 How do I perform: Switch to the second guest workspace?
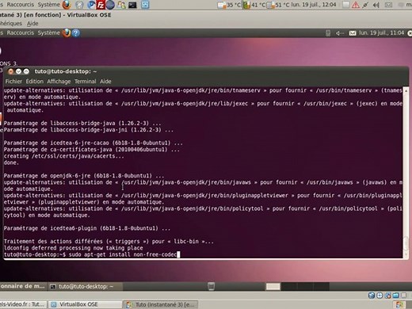(x=289, y=286)
